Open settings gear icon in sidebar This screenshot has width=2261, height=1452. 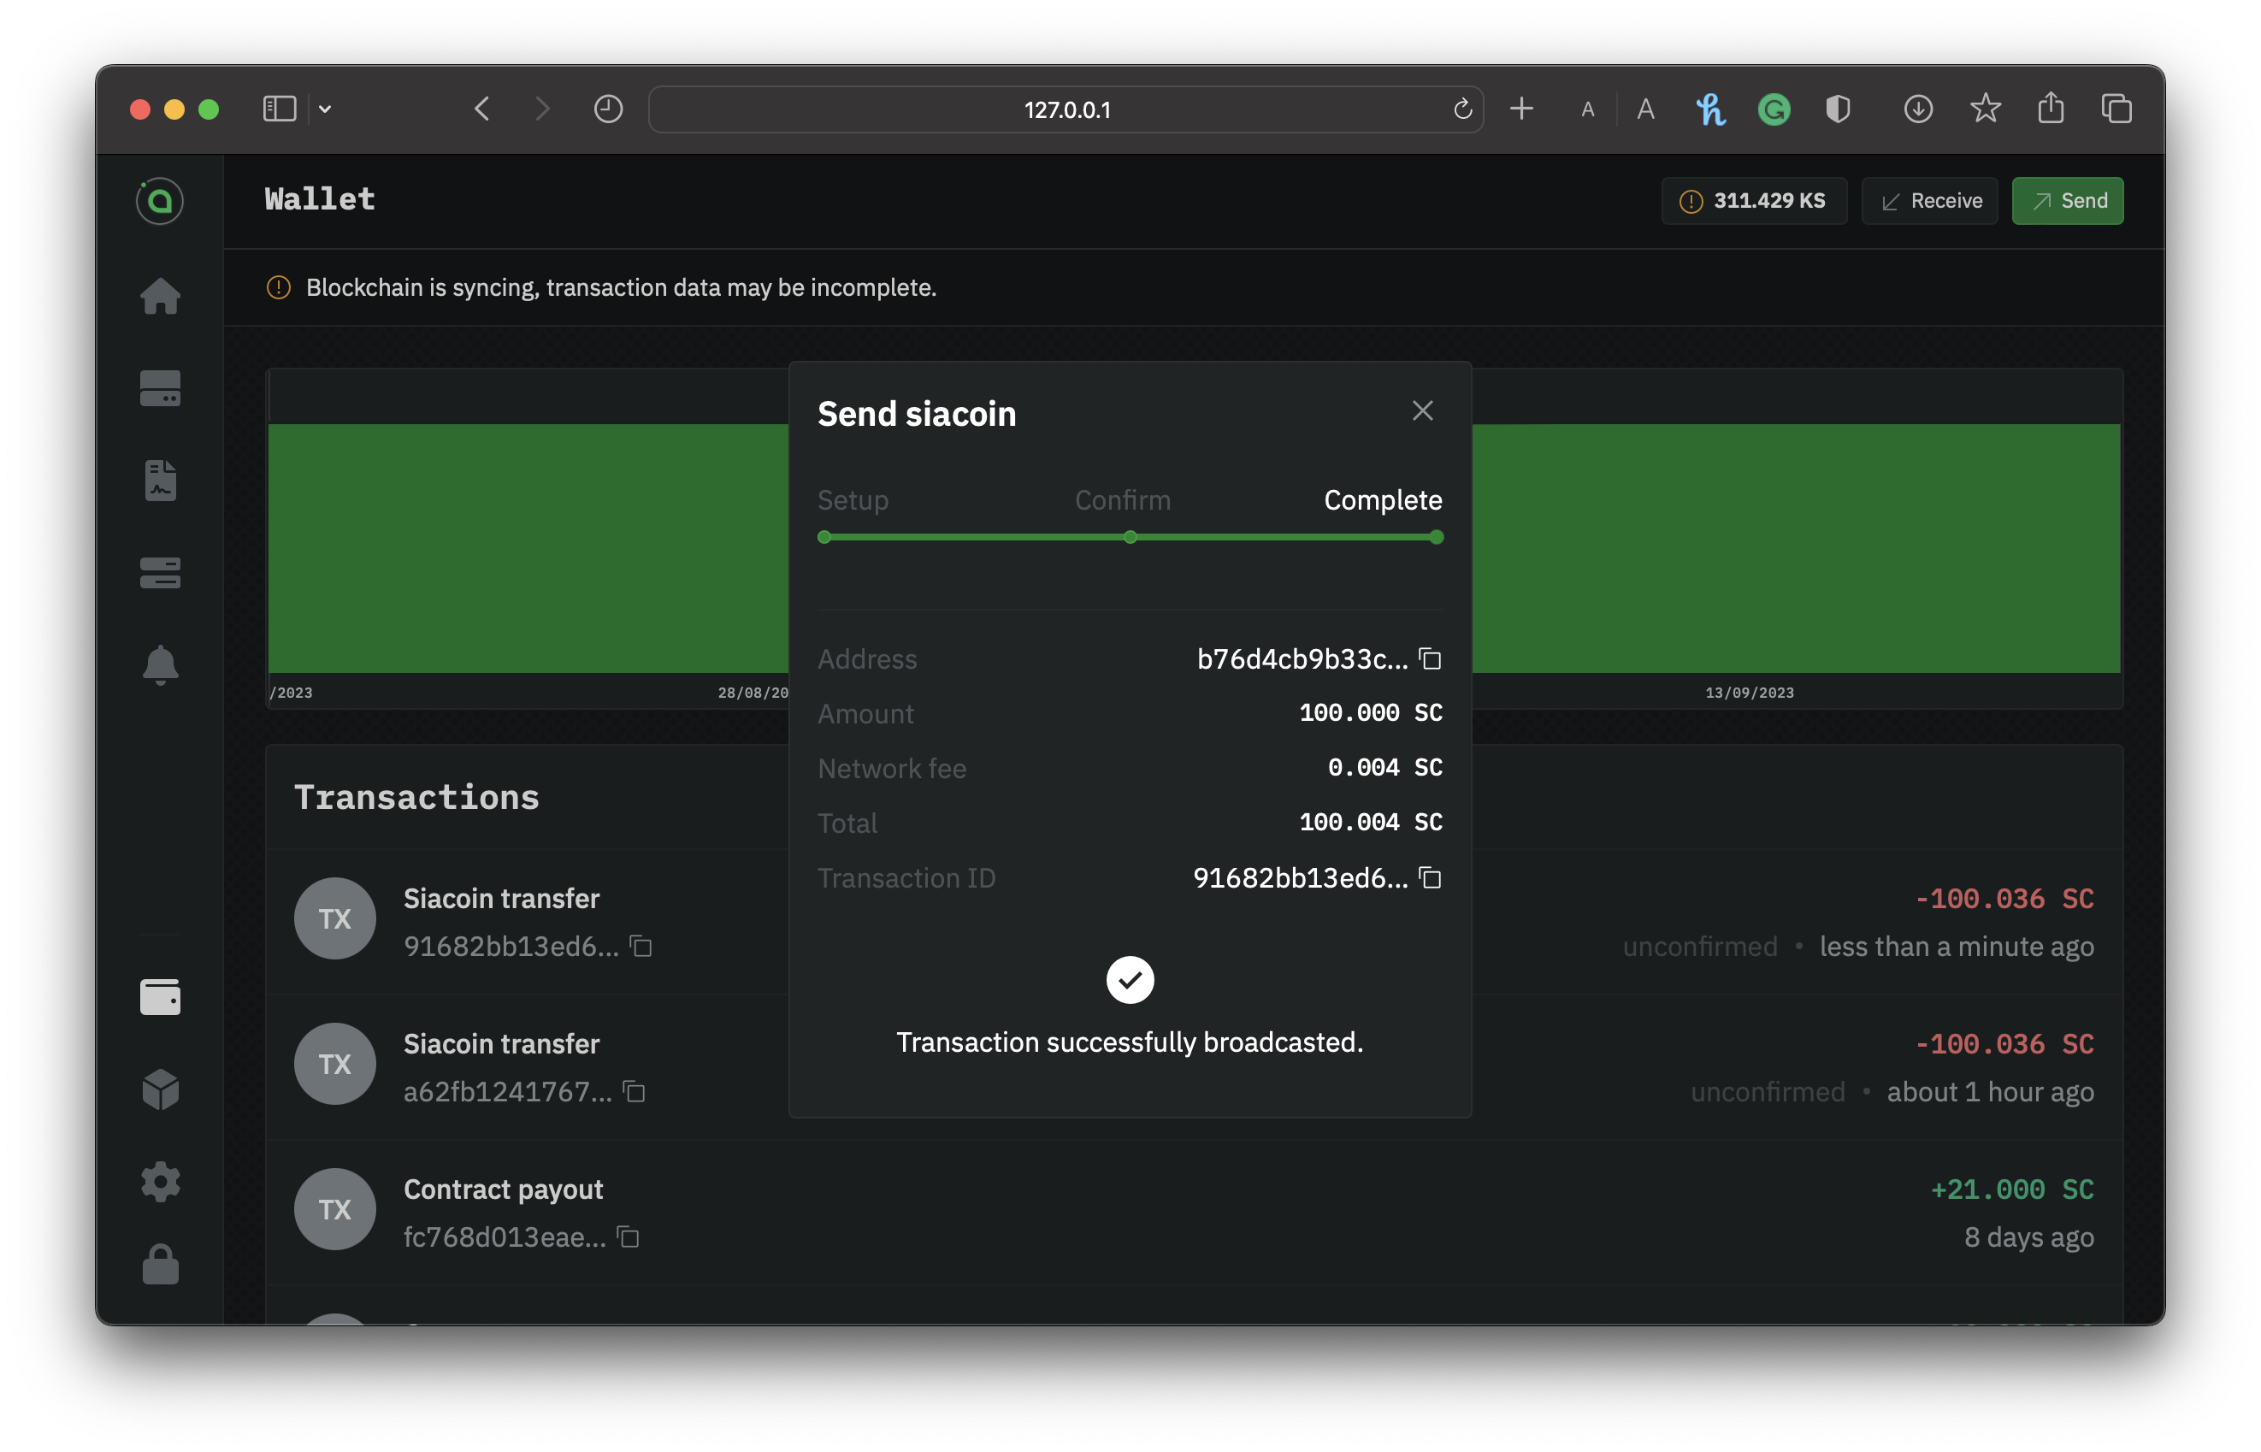click(160, 1180)
